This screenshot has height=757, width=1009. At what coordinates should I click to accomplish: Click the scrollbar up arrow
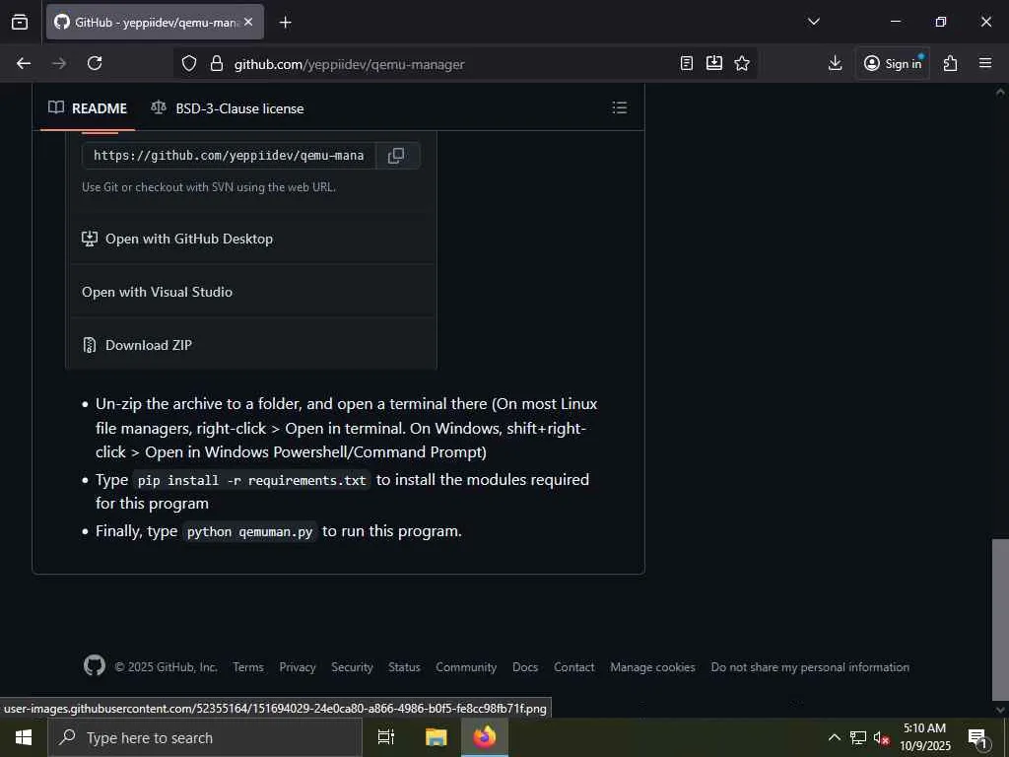pos(1000,92)
